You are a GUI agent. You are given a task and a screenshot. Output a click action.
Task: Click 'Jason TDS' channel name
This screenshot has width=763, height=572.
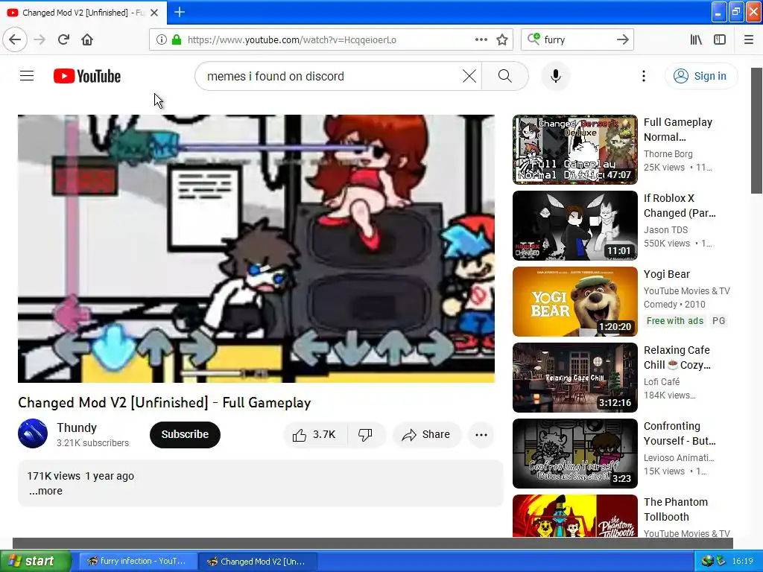coord(665,229)
